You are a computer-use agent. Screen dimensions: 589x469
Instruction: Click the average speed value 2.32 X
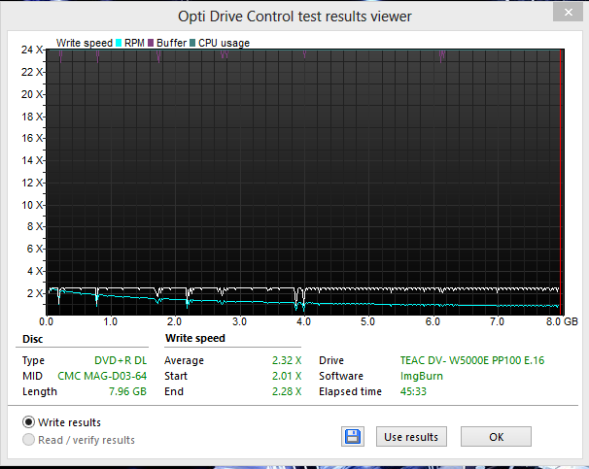(x=287, y=360)
